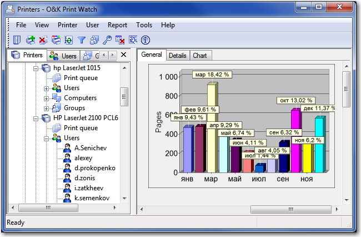
Task: Click the left-pane tab scroll right arrow
Action: pyautogui.click(x=112, y=55)
